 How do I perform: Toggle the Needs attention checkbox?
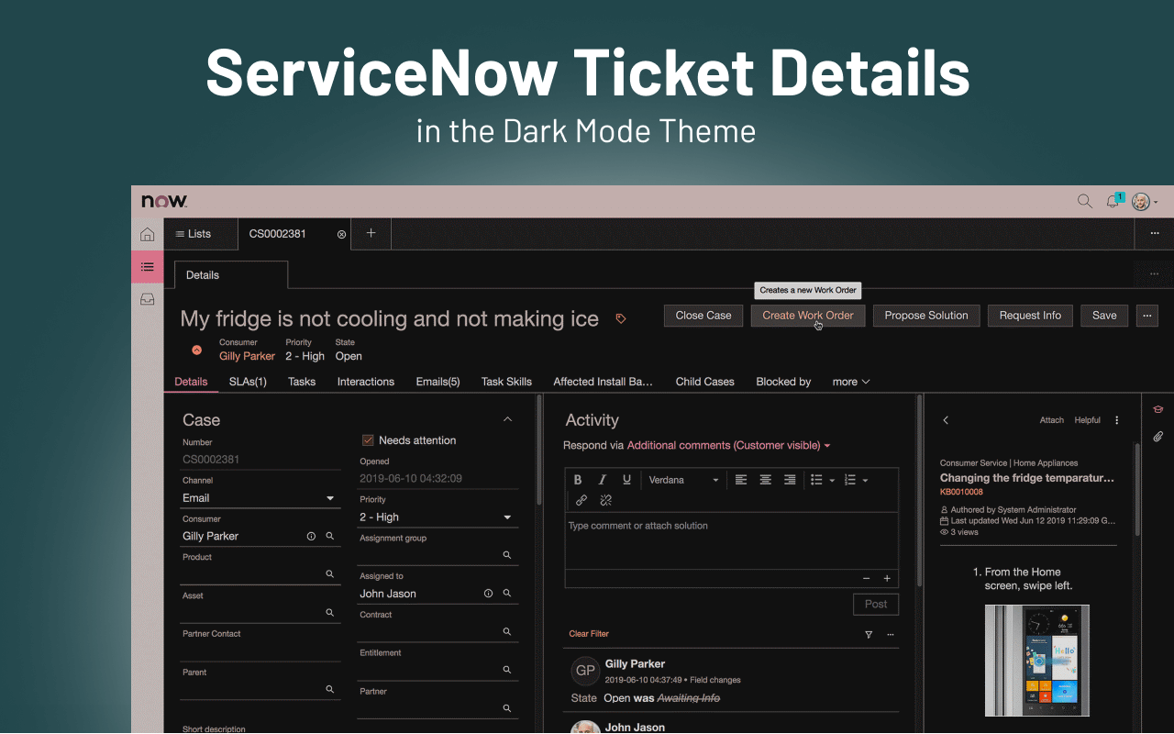coord(368,440)
